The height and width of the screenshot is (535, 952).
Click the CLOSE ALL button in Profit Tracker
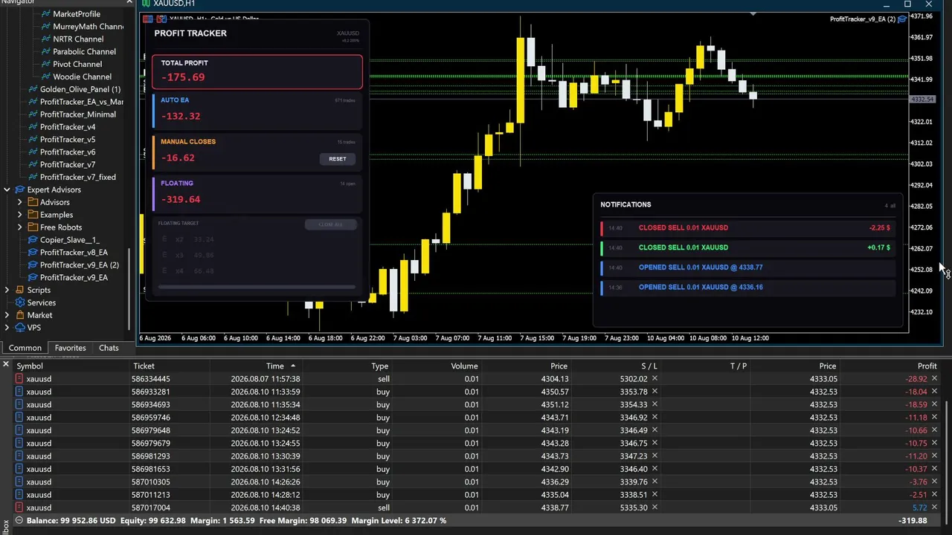point(330,224)
